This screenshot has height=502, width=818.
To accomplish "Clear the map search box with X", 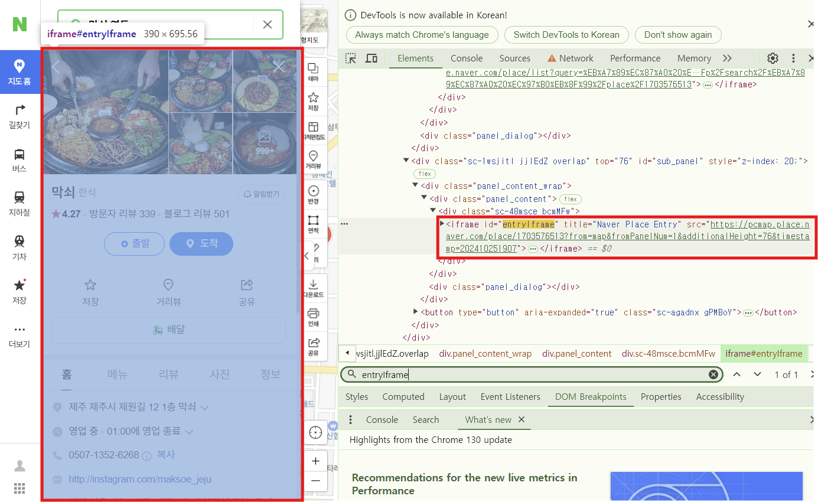I will (x=268, y=24).
